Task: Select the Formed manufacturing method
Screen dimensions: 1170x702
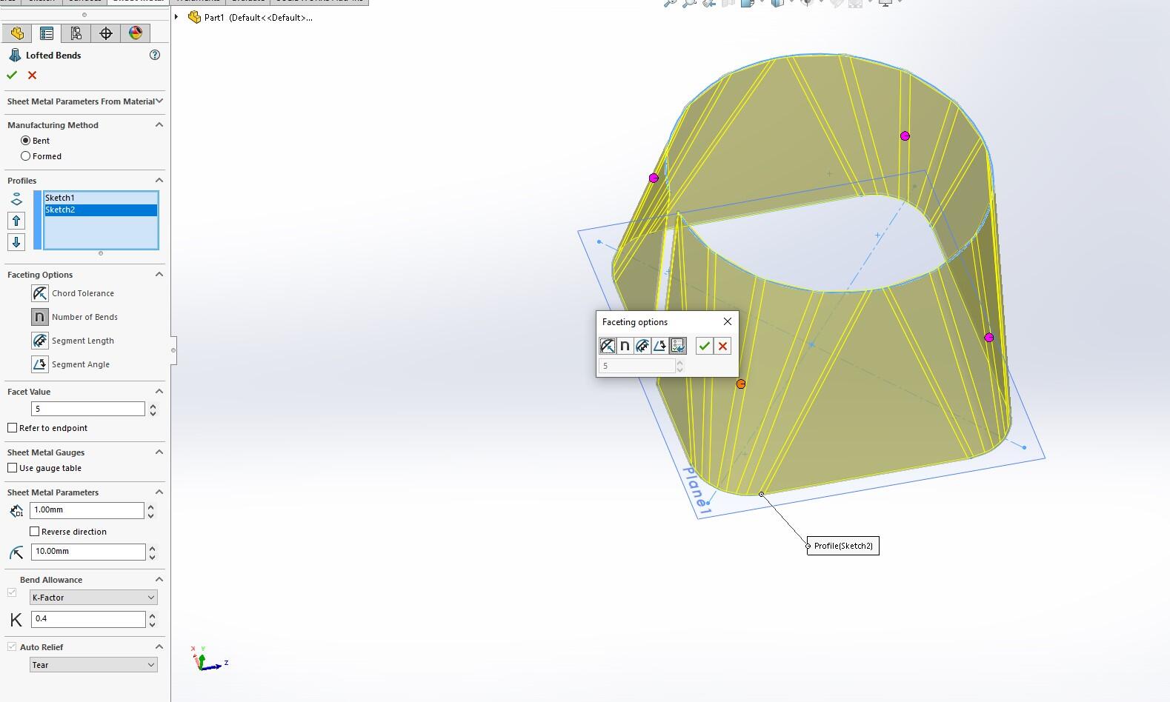Action: pos(26,156)
